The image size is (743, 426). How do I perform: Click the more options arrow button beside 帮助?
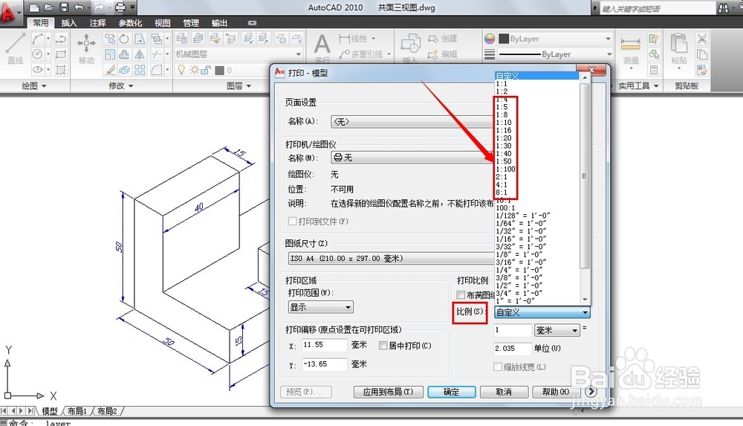(x=591, y=392)
